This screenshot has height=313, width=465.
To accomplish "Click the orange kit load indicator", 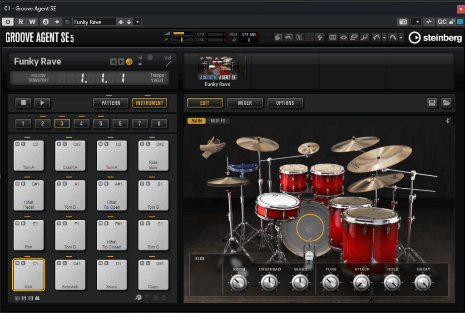I will coord(129,62).
